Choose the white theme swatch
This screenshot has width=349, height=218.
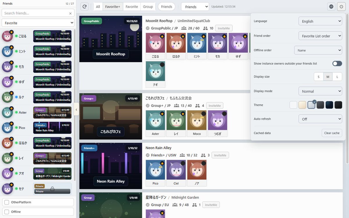click(293, 105)
